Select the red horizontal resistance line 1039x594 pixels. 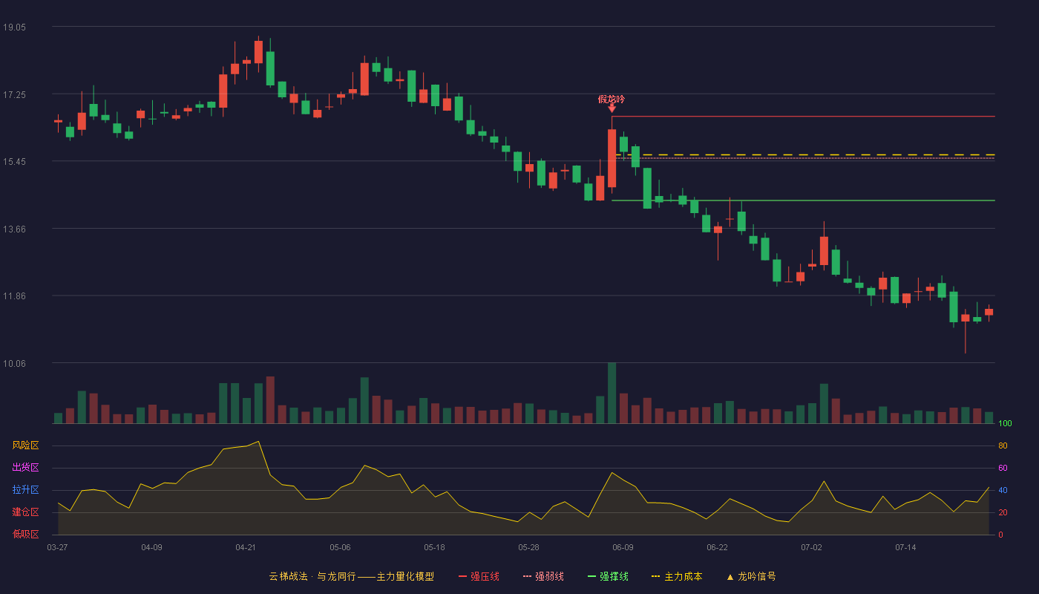(x=803, y=117)
